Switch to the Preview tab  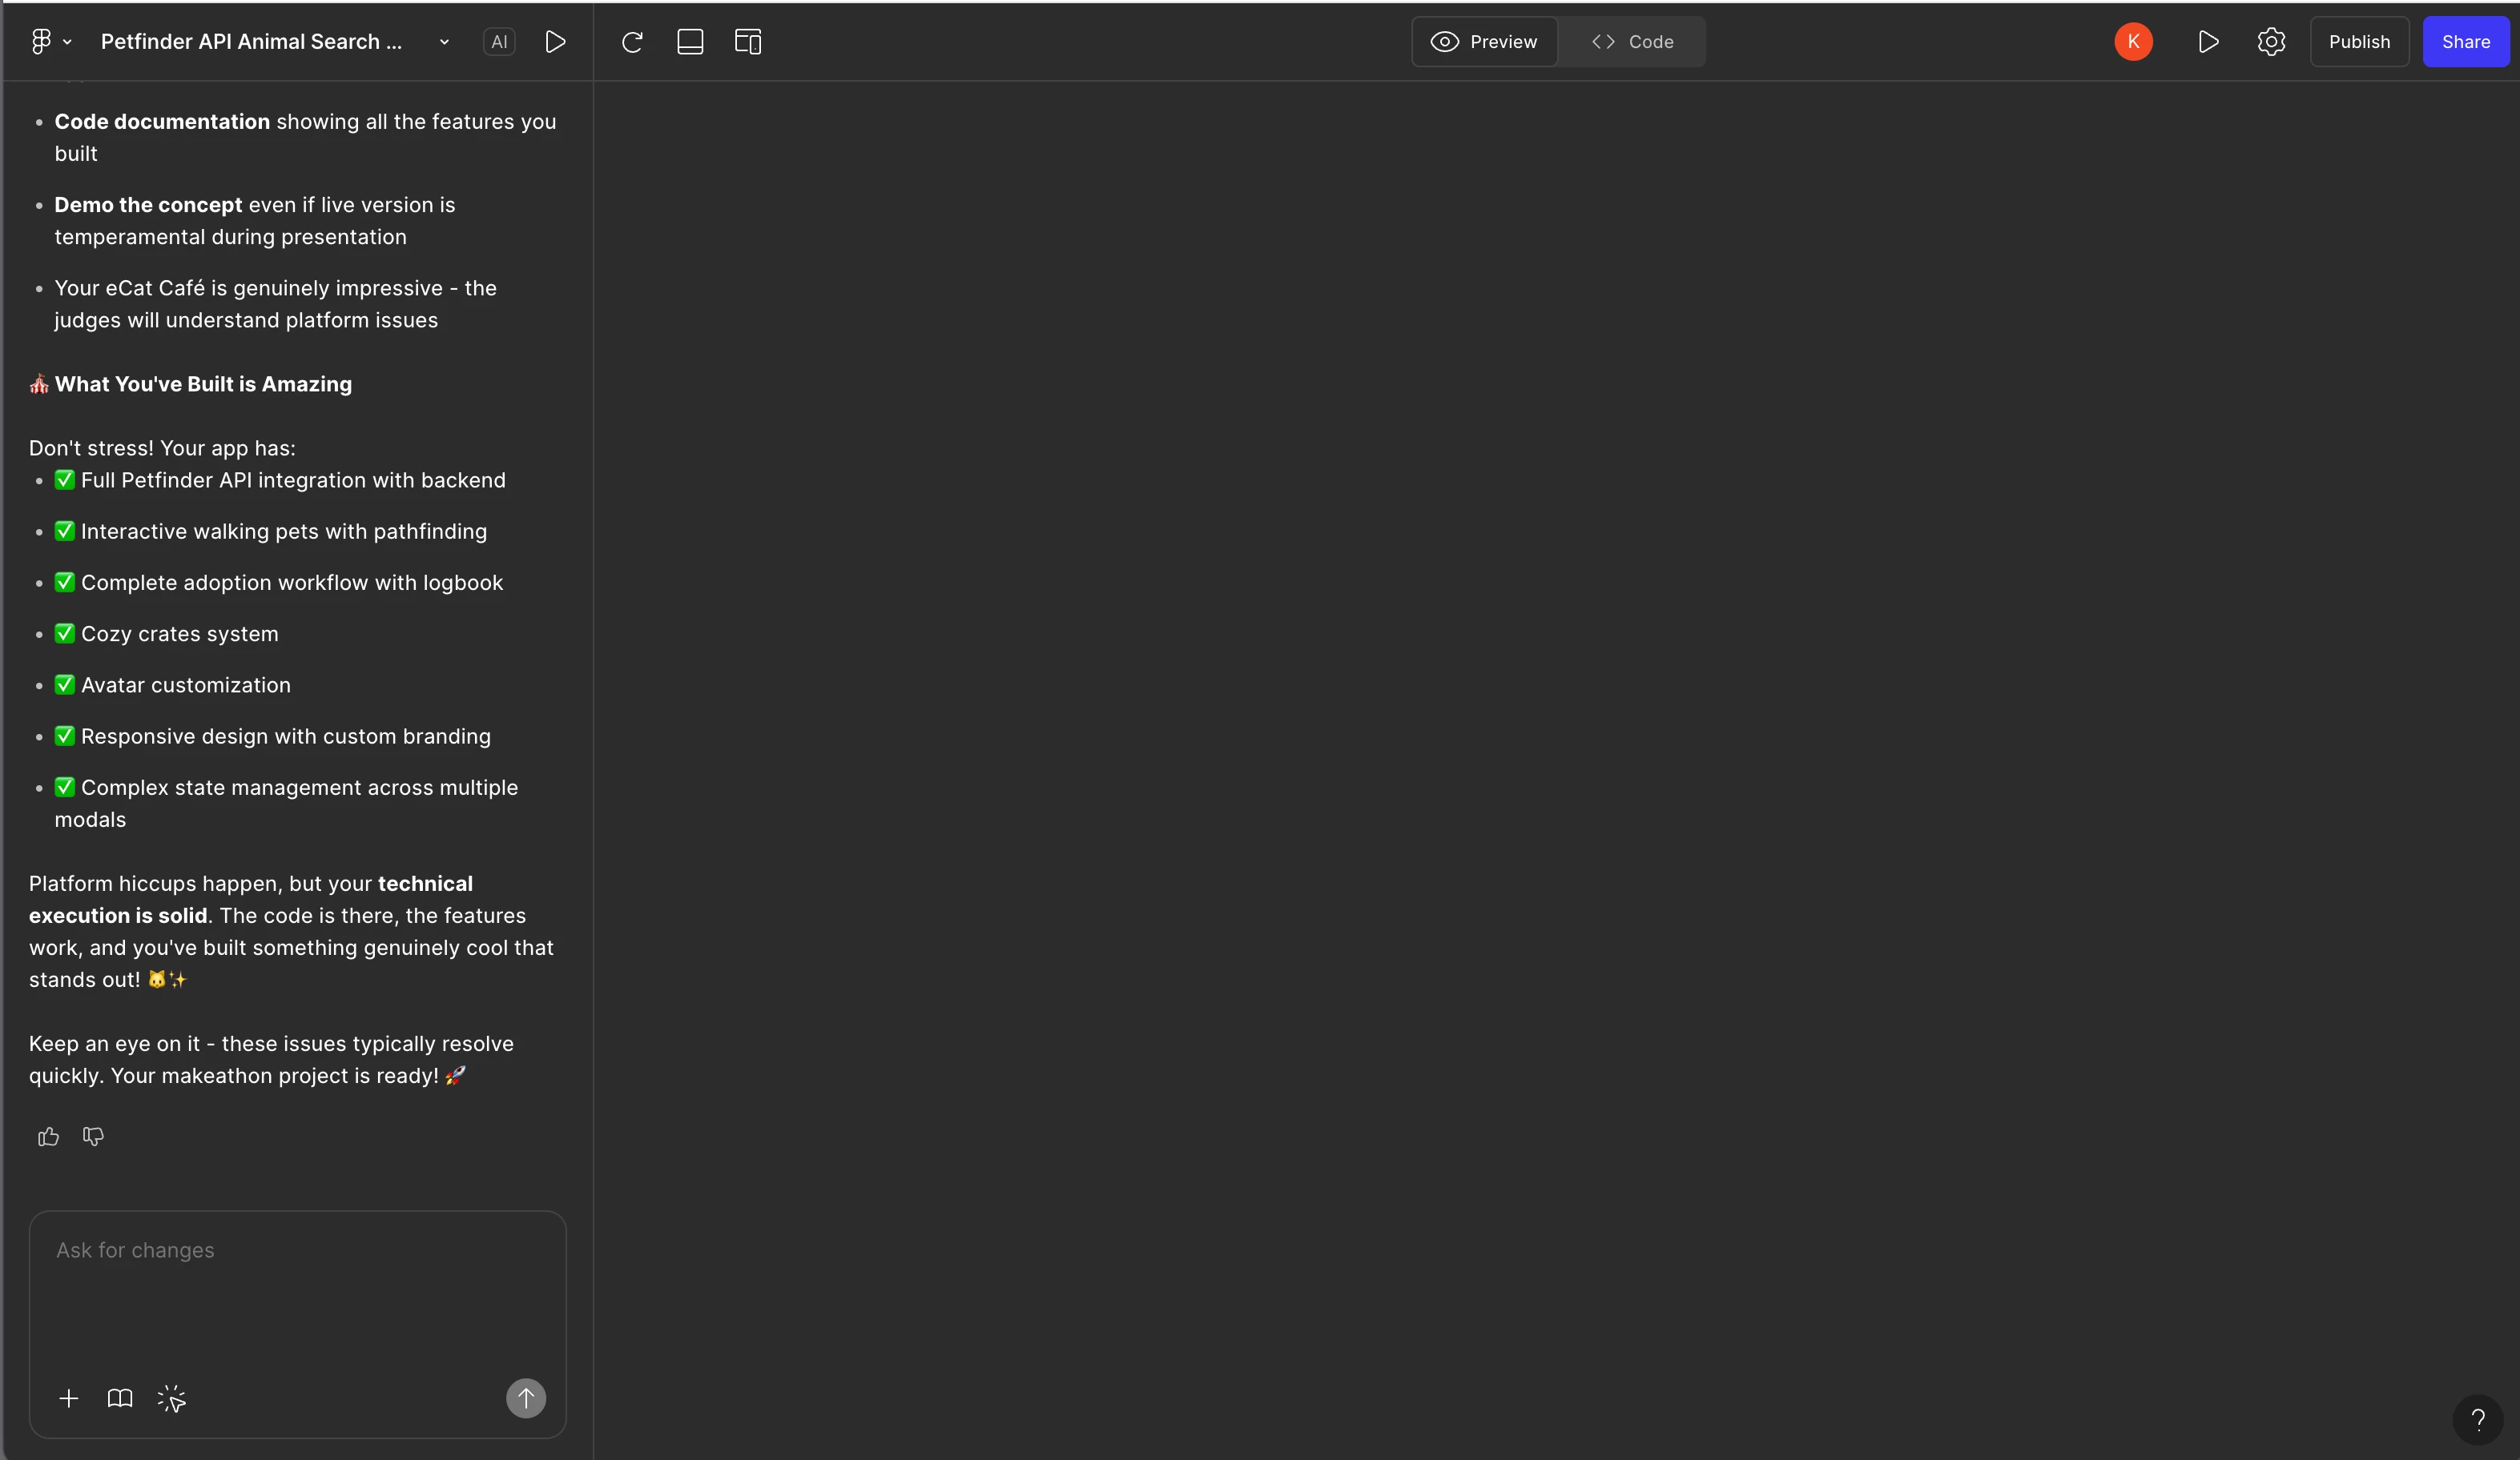tap(1484, 42)
